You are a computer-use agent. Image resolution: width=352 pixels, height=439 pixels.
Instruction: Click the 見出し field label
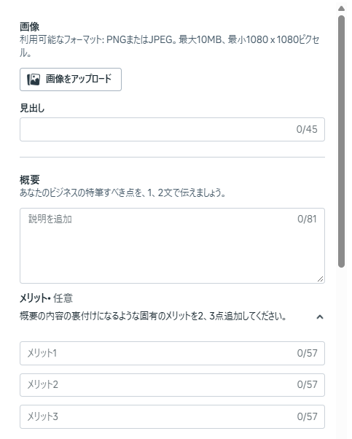tap(32, 108)
